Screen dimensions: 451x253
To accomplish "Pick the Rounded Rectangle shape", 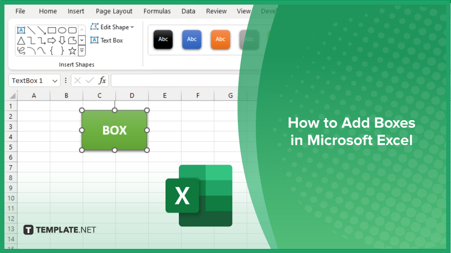I will click(x=72, y=30).
